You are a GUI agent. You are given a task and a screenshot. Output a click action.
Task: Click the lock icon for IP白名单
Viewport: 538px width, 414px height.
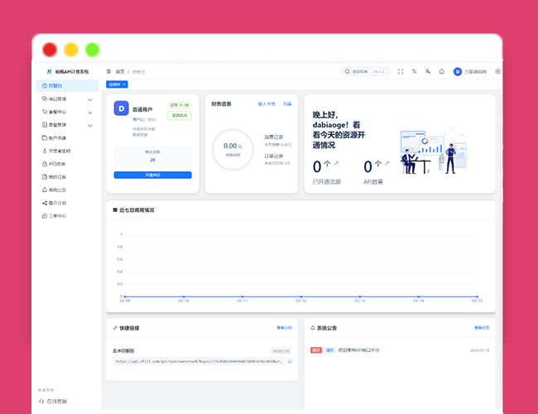[x=45, y=164]
